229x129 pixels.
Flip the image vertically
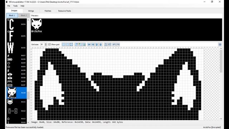coord(109,44)
